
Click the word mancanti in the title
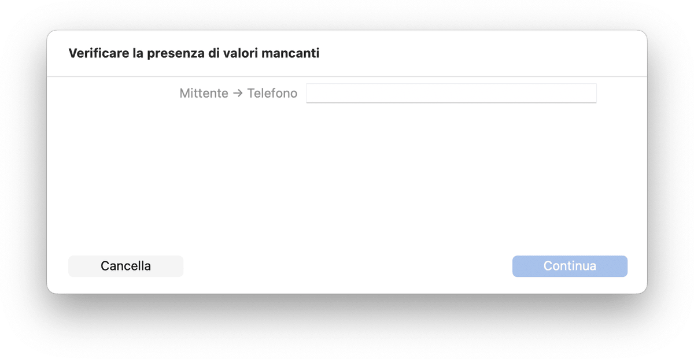(290, 54)
